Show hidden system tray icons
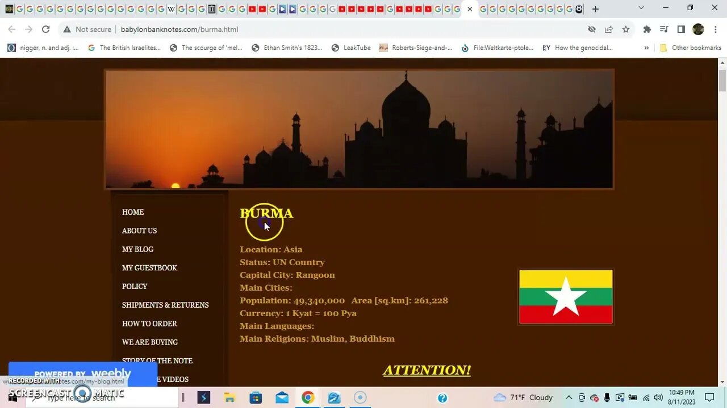The height and width of the screenshot is (408, 727). (x=568, y=398)
